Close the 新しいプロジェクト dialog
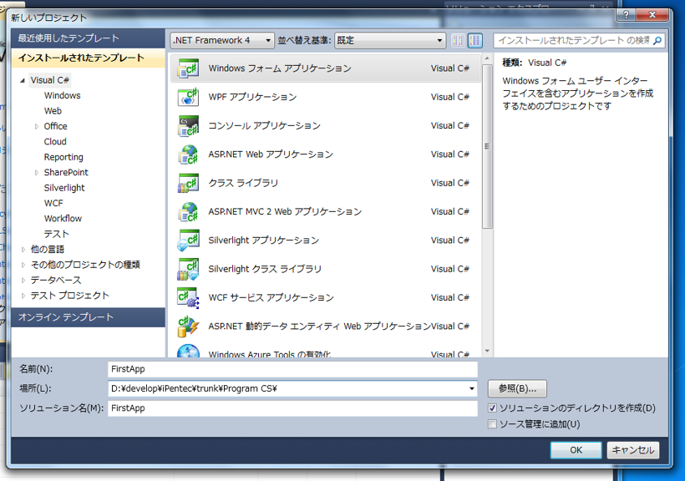This screenshot has width=685, height=481. [x=652, y=15]
